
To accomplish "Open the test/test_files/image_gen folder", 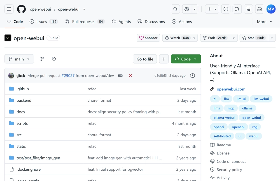I will point(38,158).
